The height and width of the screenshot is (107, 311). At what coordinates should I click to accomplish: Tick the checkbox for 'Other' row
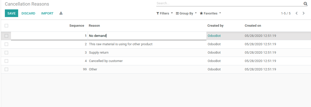[x=6, y=69]
